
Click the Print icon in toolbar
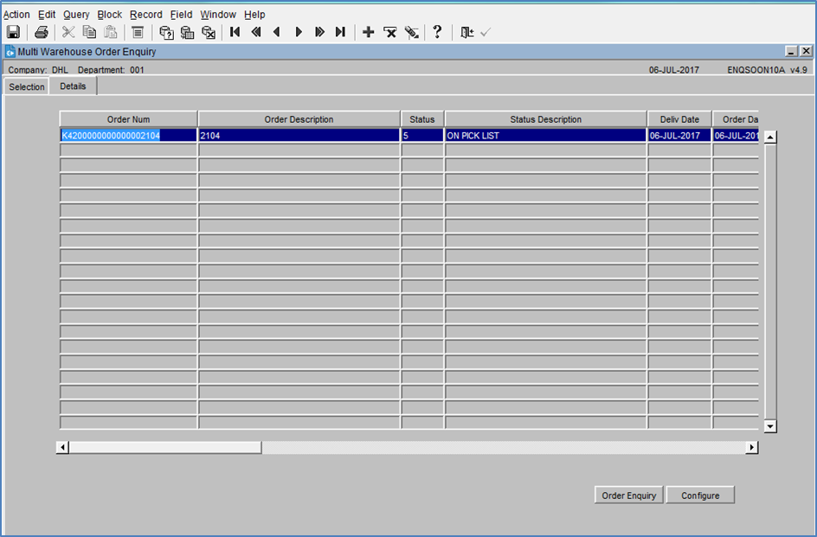[42, 32]
